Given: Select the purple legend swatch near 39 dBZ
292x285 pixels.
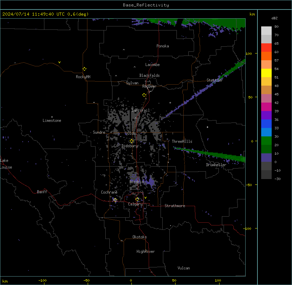Looking at the screenshot, I should (266, 115).
